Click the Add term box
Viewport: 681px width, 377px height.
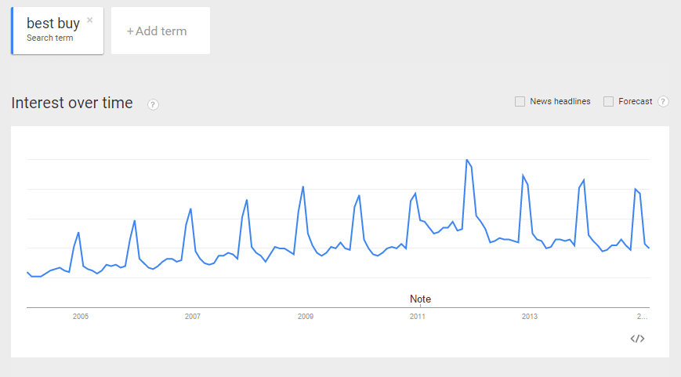(x=161, y=31)
